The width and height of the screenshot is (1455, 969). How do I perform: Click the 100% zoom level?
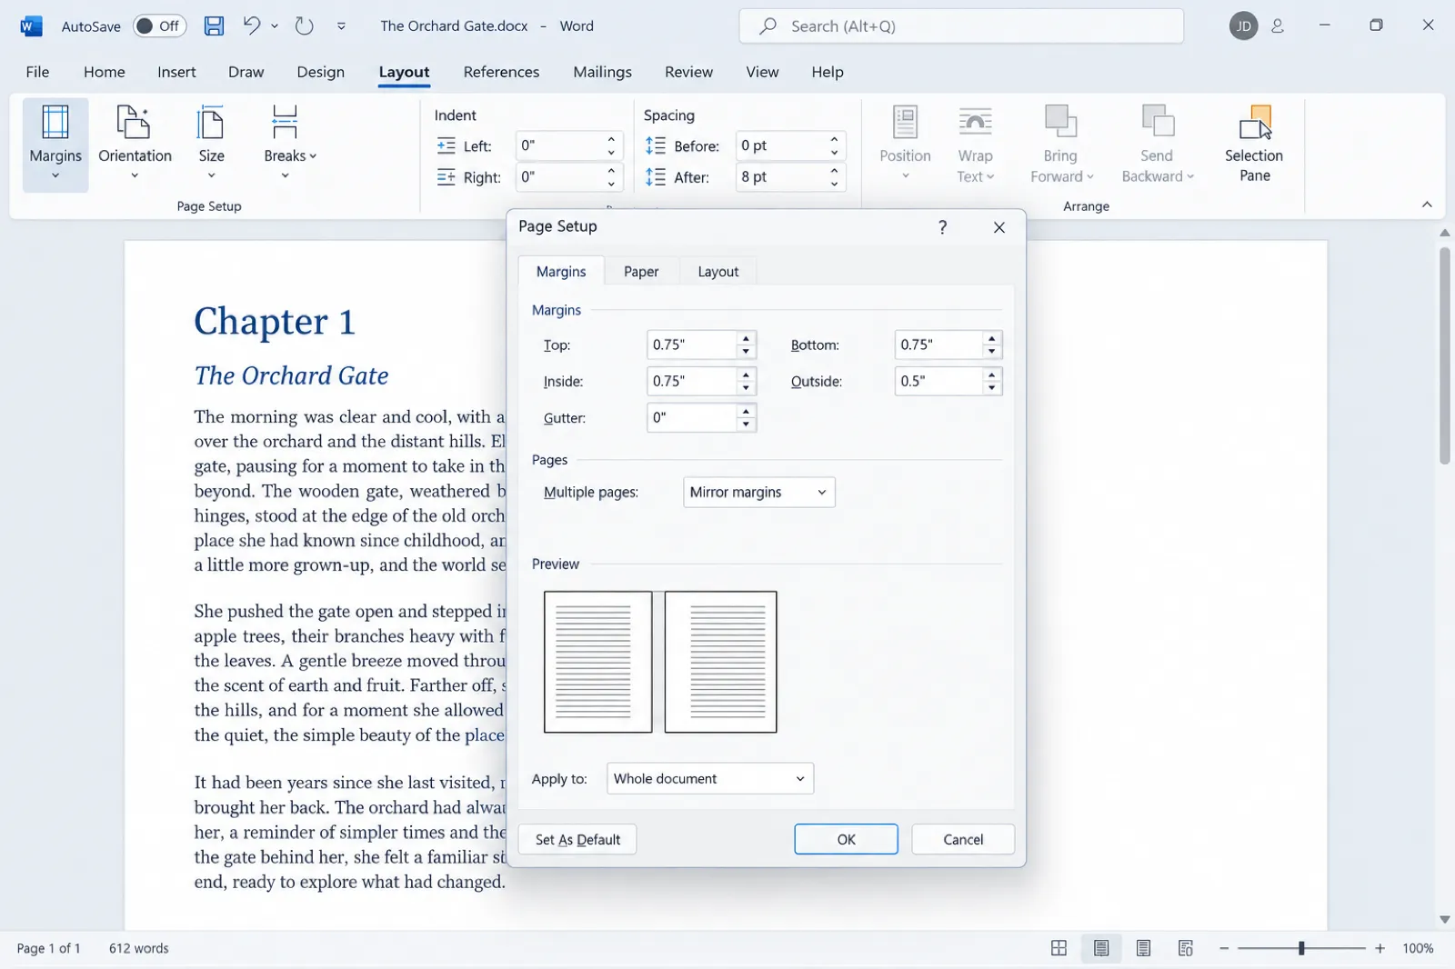tap(1418, 949)
